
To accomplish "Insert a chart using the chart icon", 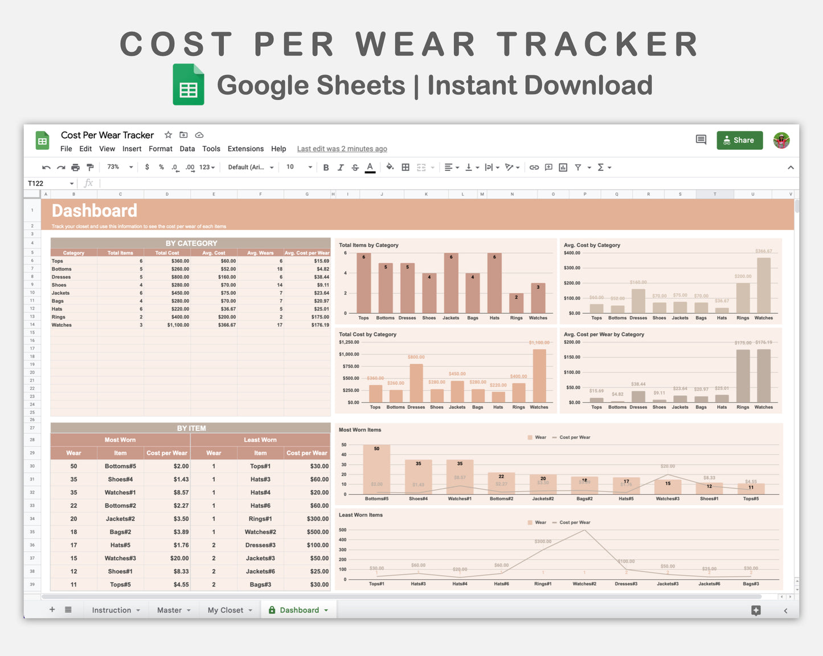I will [563, 167].
